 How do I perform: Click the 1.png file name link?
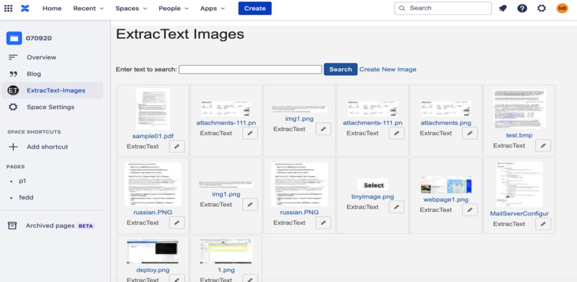(x=226, y=271)
